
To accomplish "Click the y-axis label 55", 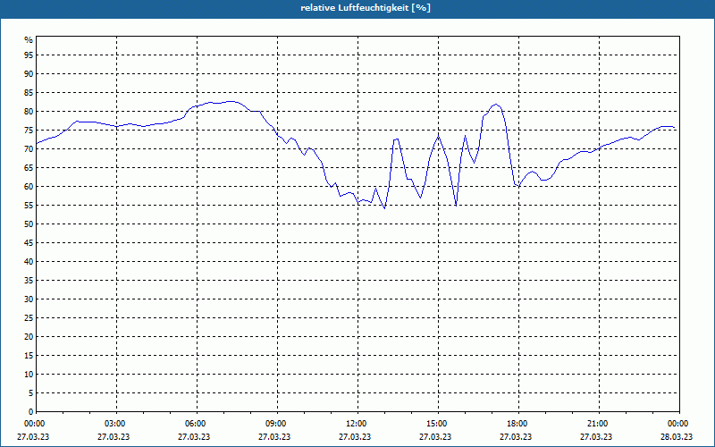I will [29, 206].
